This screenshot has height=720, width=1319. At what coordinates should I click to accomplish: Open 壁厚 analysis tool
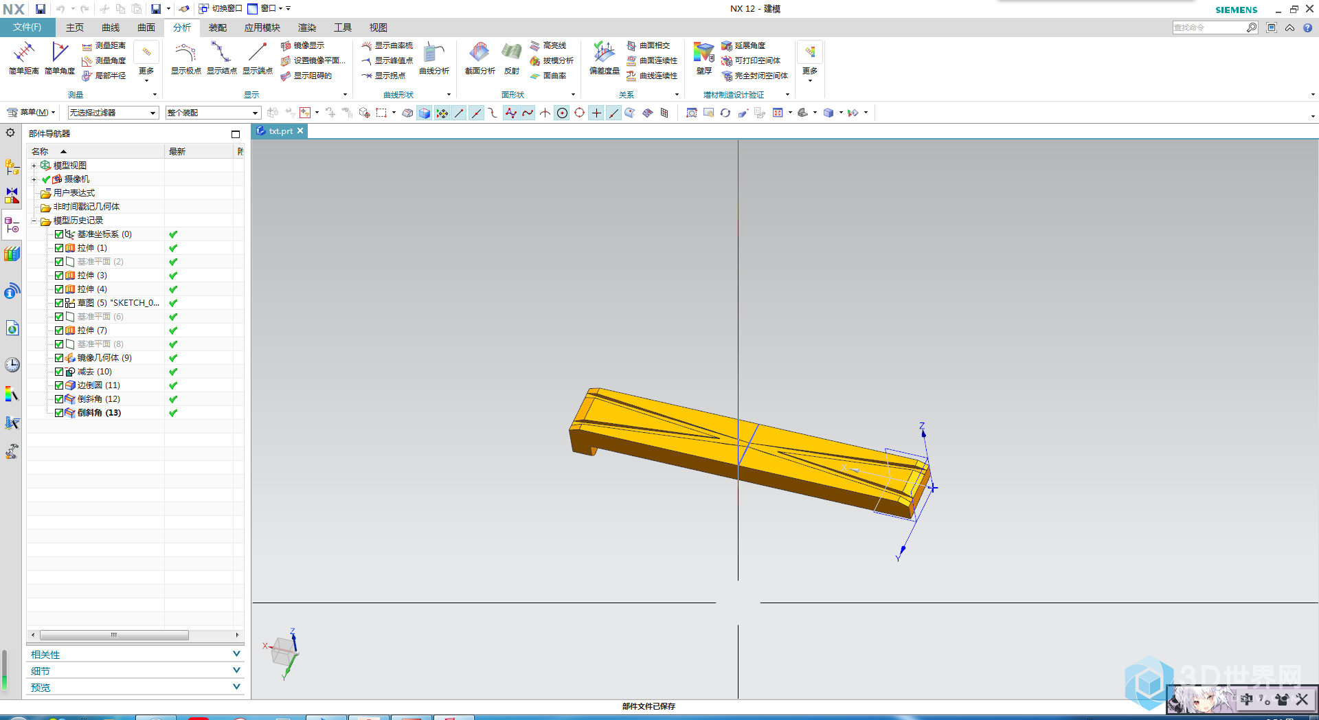point(703,58)
